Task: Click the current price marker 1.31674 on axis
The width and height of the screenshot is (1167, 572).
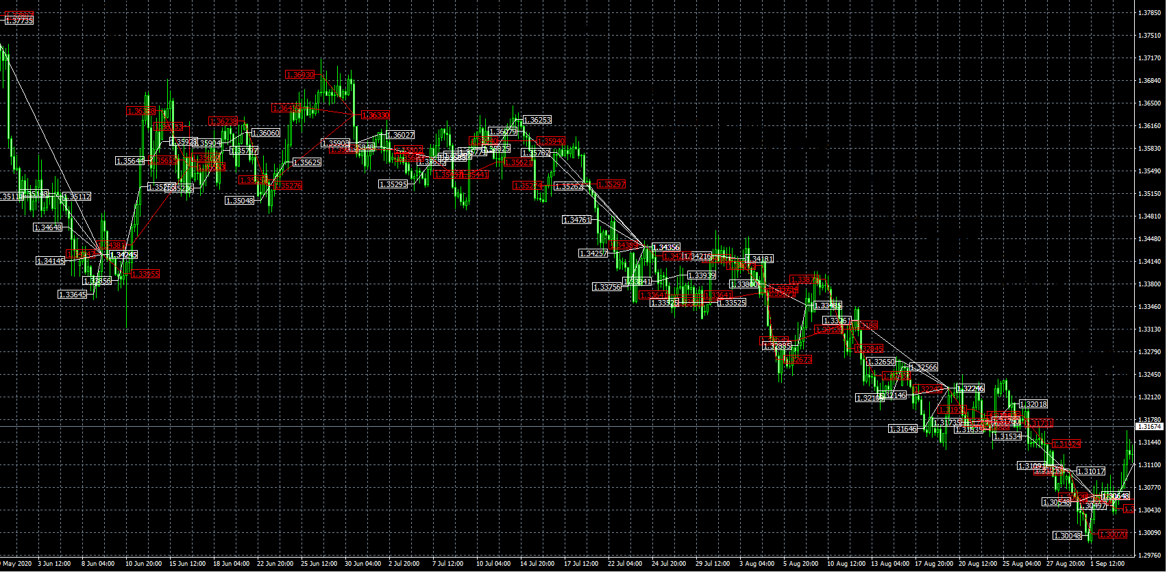Action: pos(1150,426)
